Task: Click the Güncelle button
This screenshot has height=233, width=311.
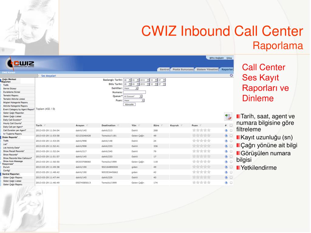Action: tap(129, 104)
